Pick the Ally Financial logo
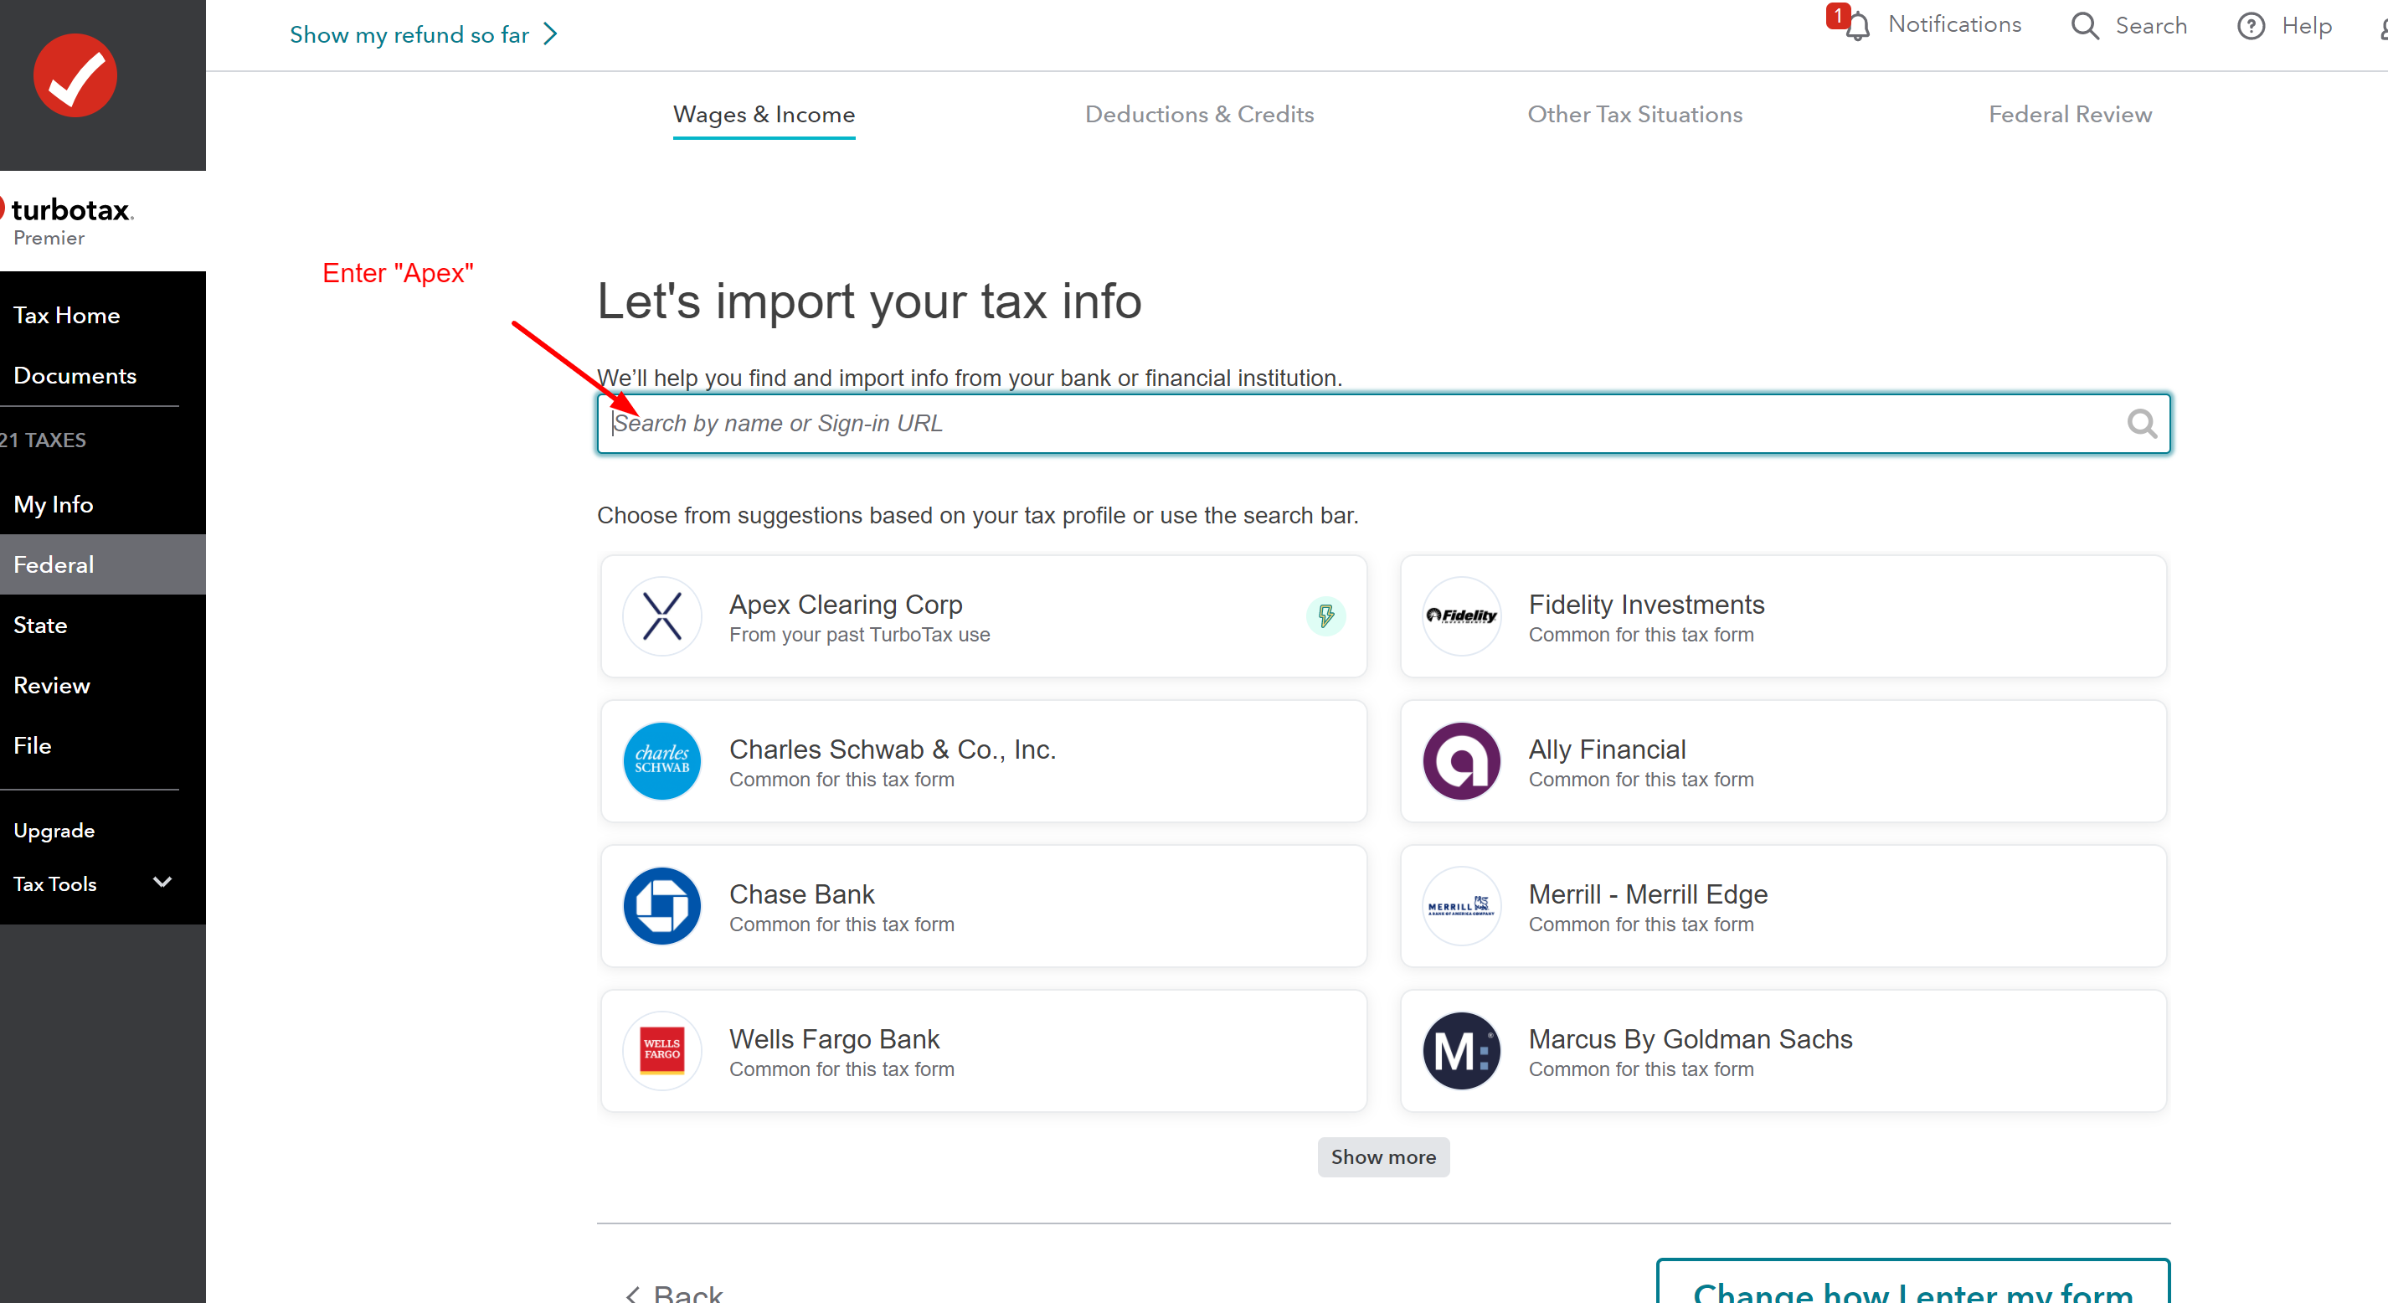Image resolution: width=2388 pixels, height=1303 pixels. click(x=1461, y=761)
